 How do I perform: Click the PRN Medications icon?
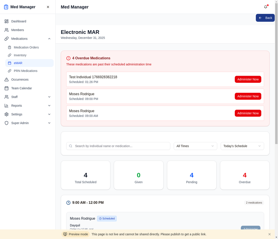10,71
